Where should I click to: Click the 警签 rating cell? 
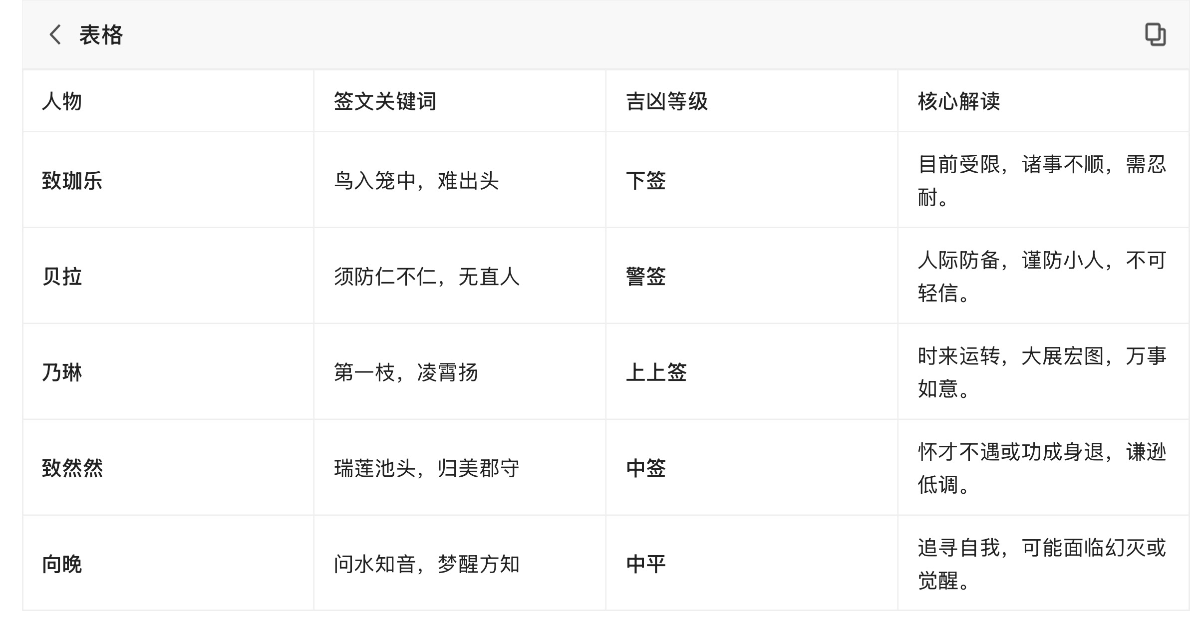646,276
